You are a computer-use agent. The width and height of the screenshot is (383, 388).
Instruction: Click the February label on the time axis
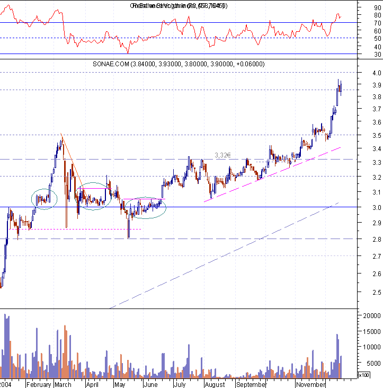click(39, 384)
